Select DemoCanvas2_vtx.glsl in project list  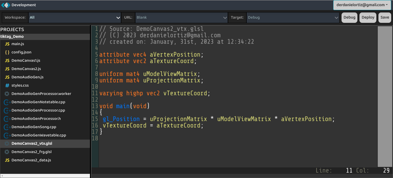(x=45, y=143)
